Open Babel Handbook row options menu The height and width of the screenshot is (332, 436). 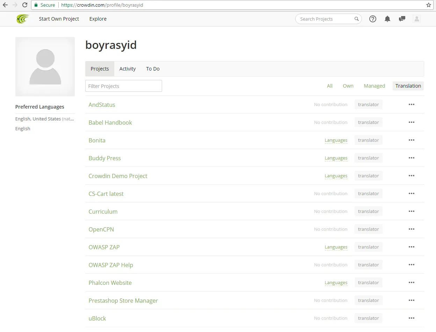click(411, 122)
